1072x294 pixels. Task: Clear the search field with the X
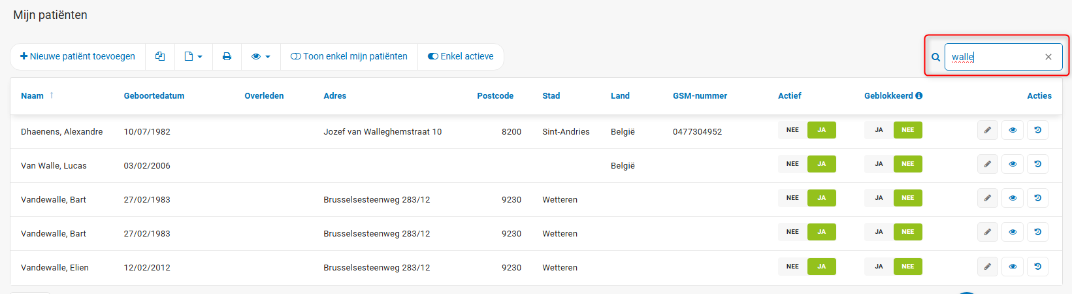[x=1048, y=57]
